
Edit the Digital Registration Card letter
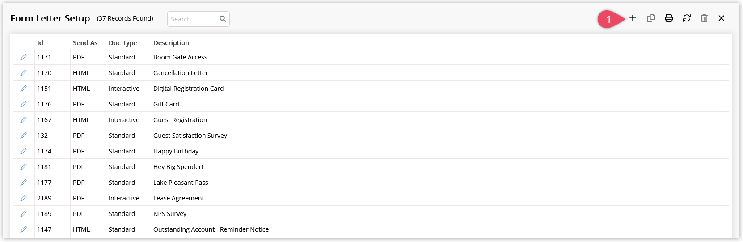click(23, 89)
